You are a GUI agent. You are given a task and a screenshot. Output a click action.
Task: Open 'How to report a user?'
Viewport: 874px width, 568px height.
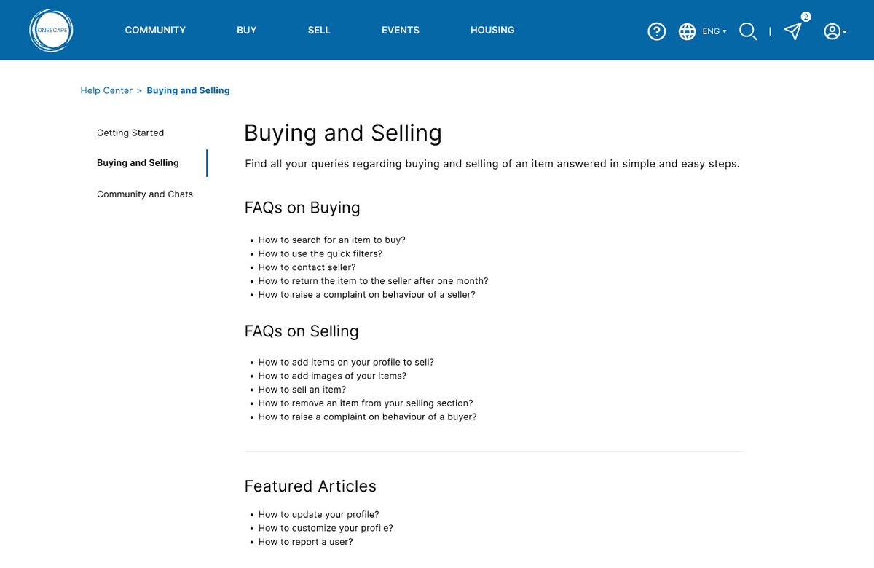[305, 542]
